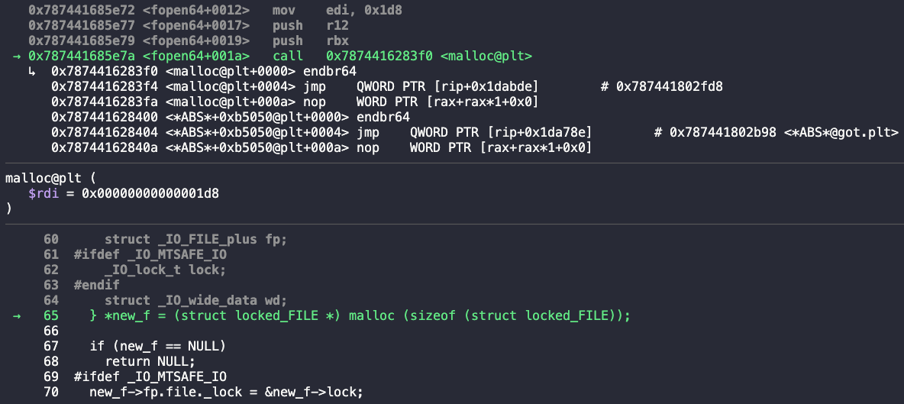Click the 'return NULL;' source line

click(150, 361)
